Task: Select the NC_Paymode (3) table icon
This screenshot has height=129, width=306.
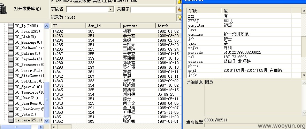Action: [x=10, y=59]
